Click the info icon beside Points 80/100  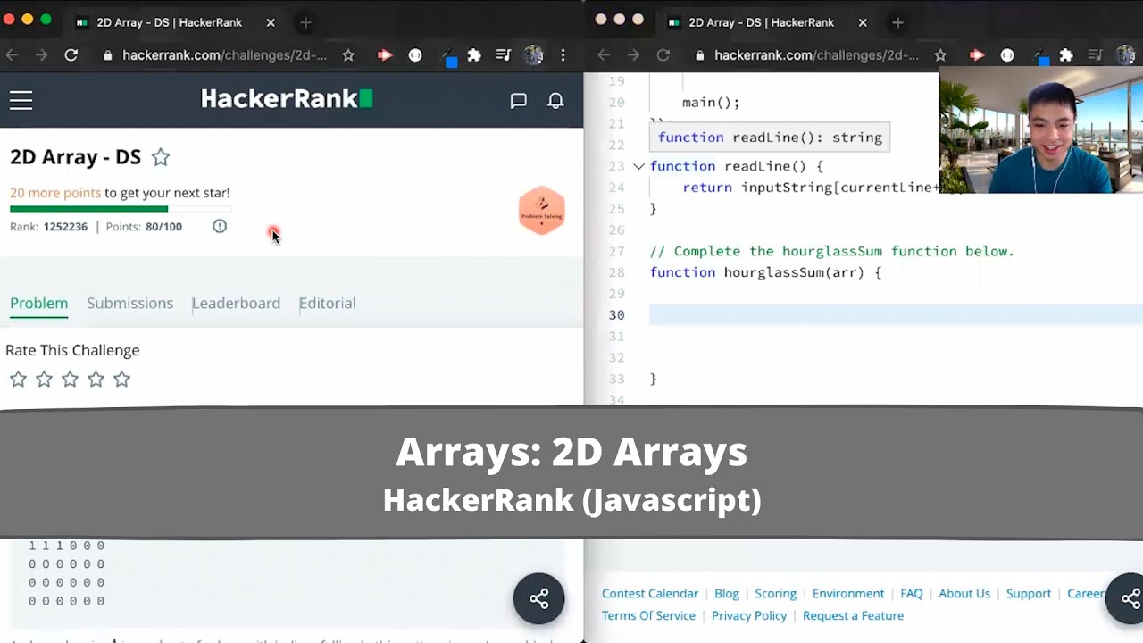coord(220,226)
